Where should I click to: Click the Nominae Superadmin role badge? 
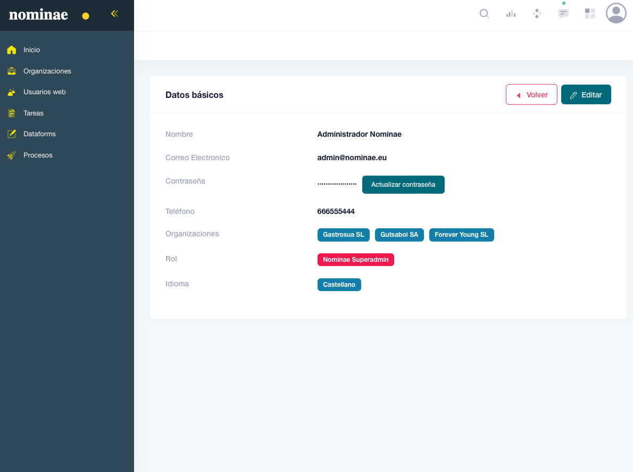pyautogui.click(x=355, y=260)
